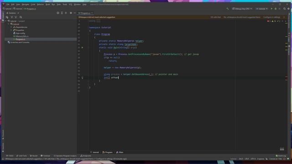This screenshot has height=164, width=292.
Task: Click the green Run button
Action: (271, 9)
